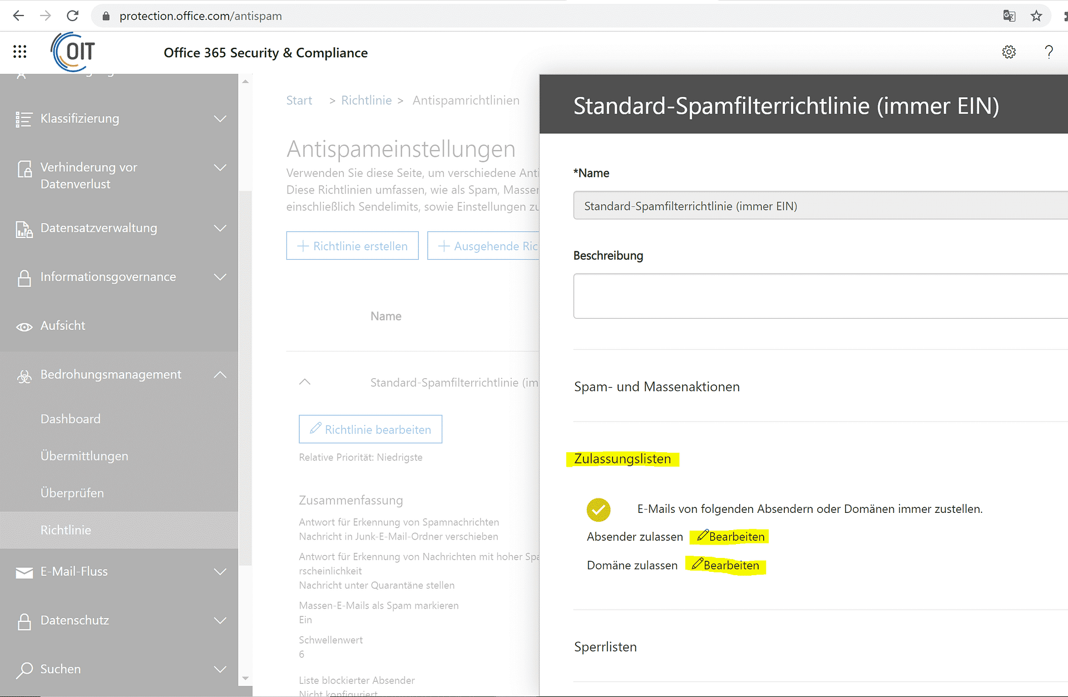Click the E-Mail-Fluss envelope icon
1068x697 pixels.
point(24,572)
